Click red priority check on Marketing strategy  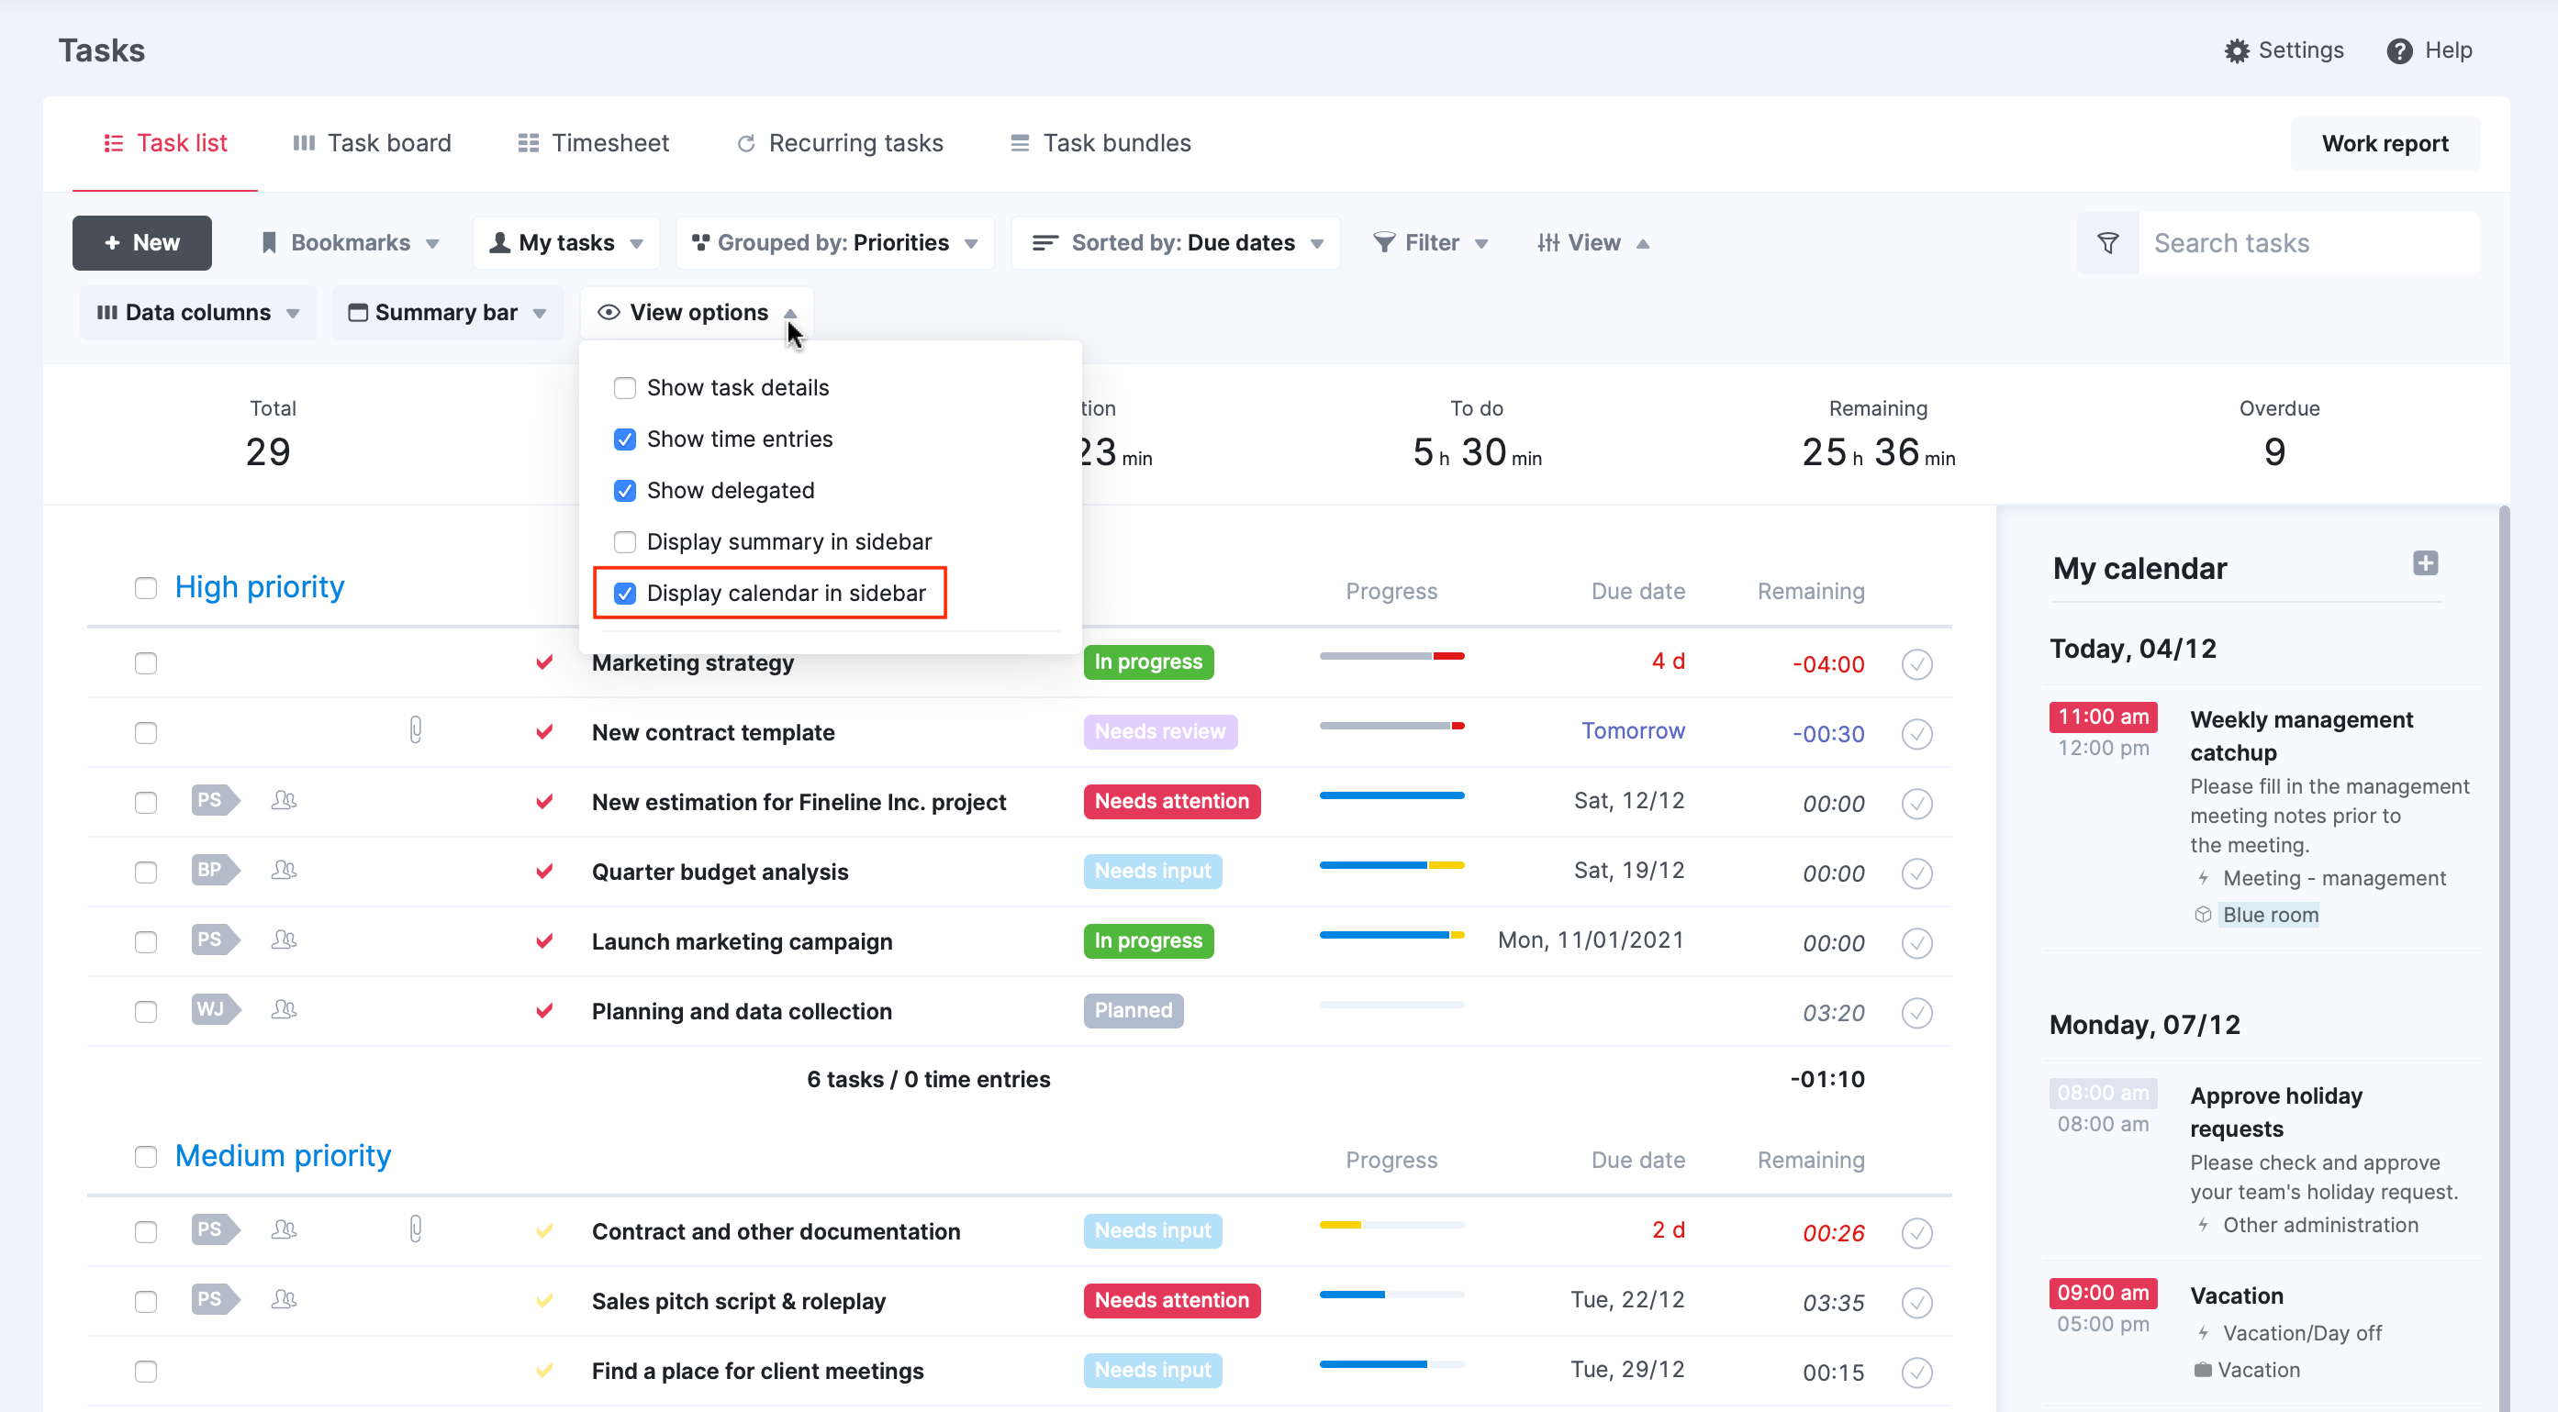pyautogui.click(x=544, y=662)
